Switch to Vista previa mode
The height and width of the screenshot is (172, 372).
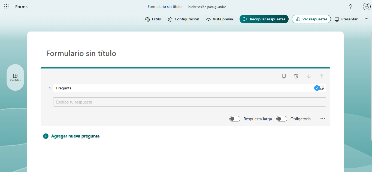219,19
